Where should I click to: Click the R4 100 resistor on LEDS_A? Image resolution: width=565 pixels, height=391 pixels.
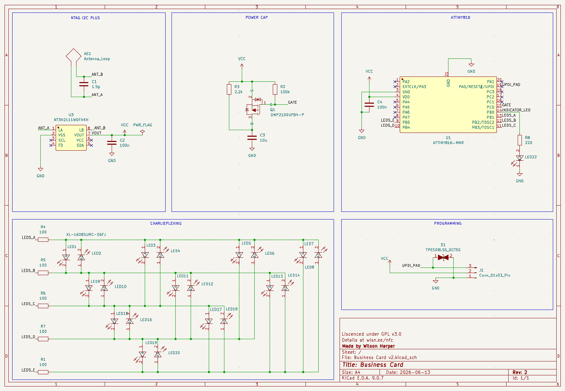[43, 240]
